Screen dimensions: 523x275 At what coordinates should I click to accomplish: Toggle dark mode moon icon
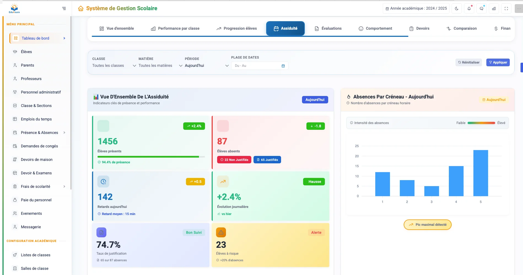[457, 9]
